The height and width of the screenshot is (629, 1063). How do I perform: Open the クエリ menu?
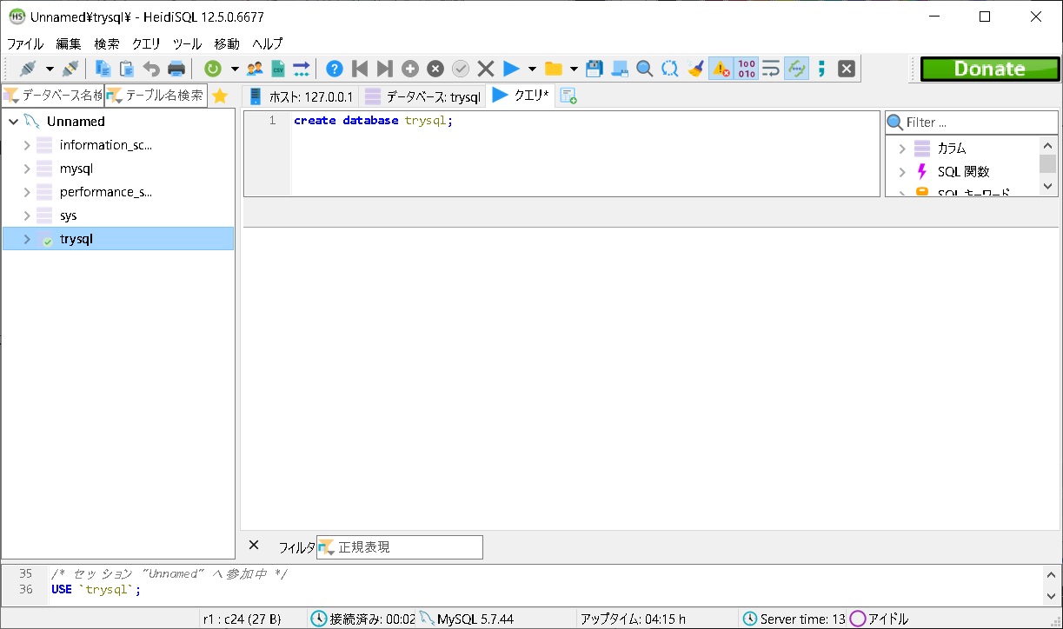146,43
